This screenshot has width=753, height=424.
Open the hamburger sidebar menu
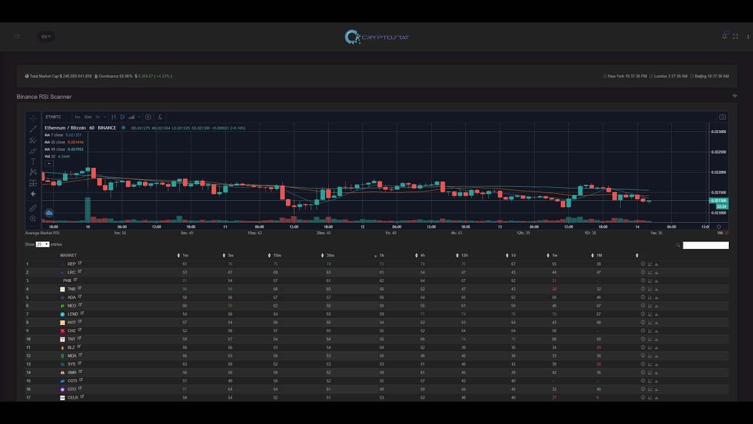[17, 37]
